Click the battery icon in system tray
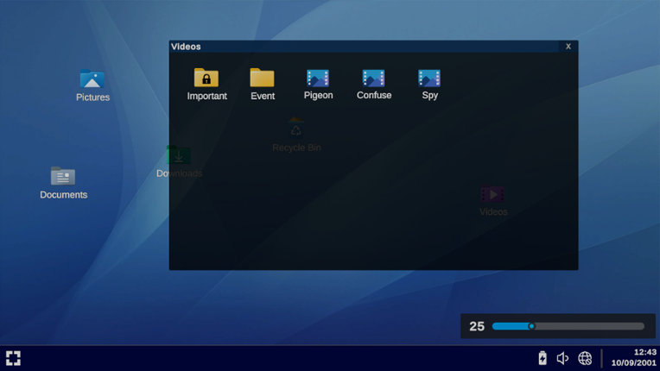The width and height of the screenshot is (660, 371). click(x=543, y=358)
